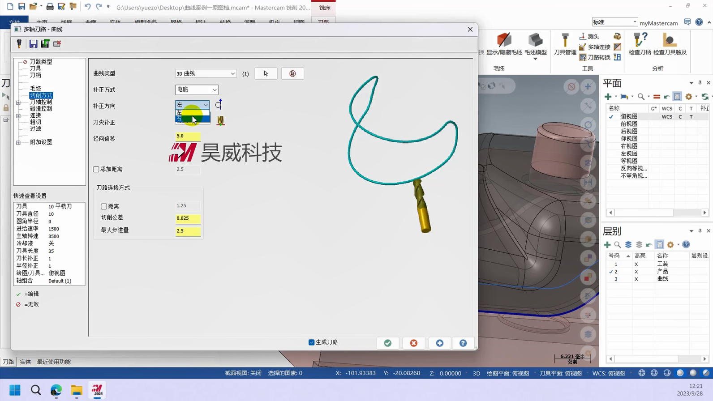Expand the 刀轴控制 tree node
This screenshot has height=401, width=713.
coord(18,102)
